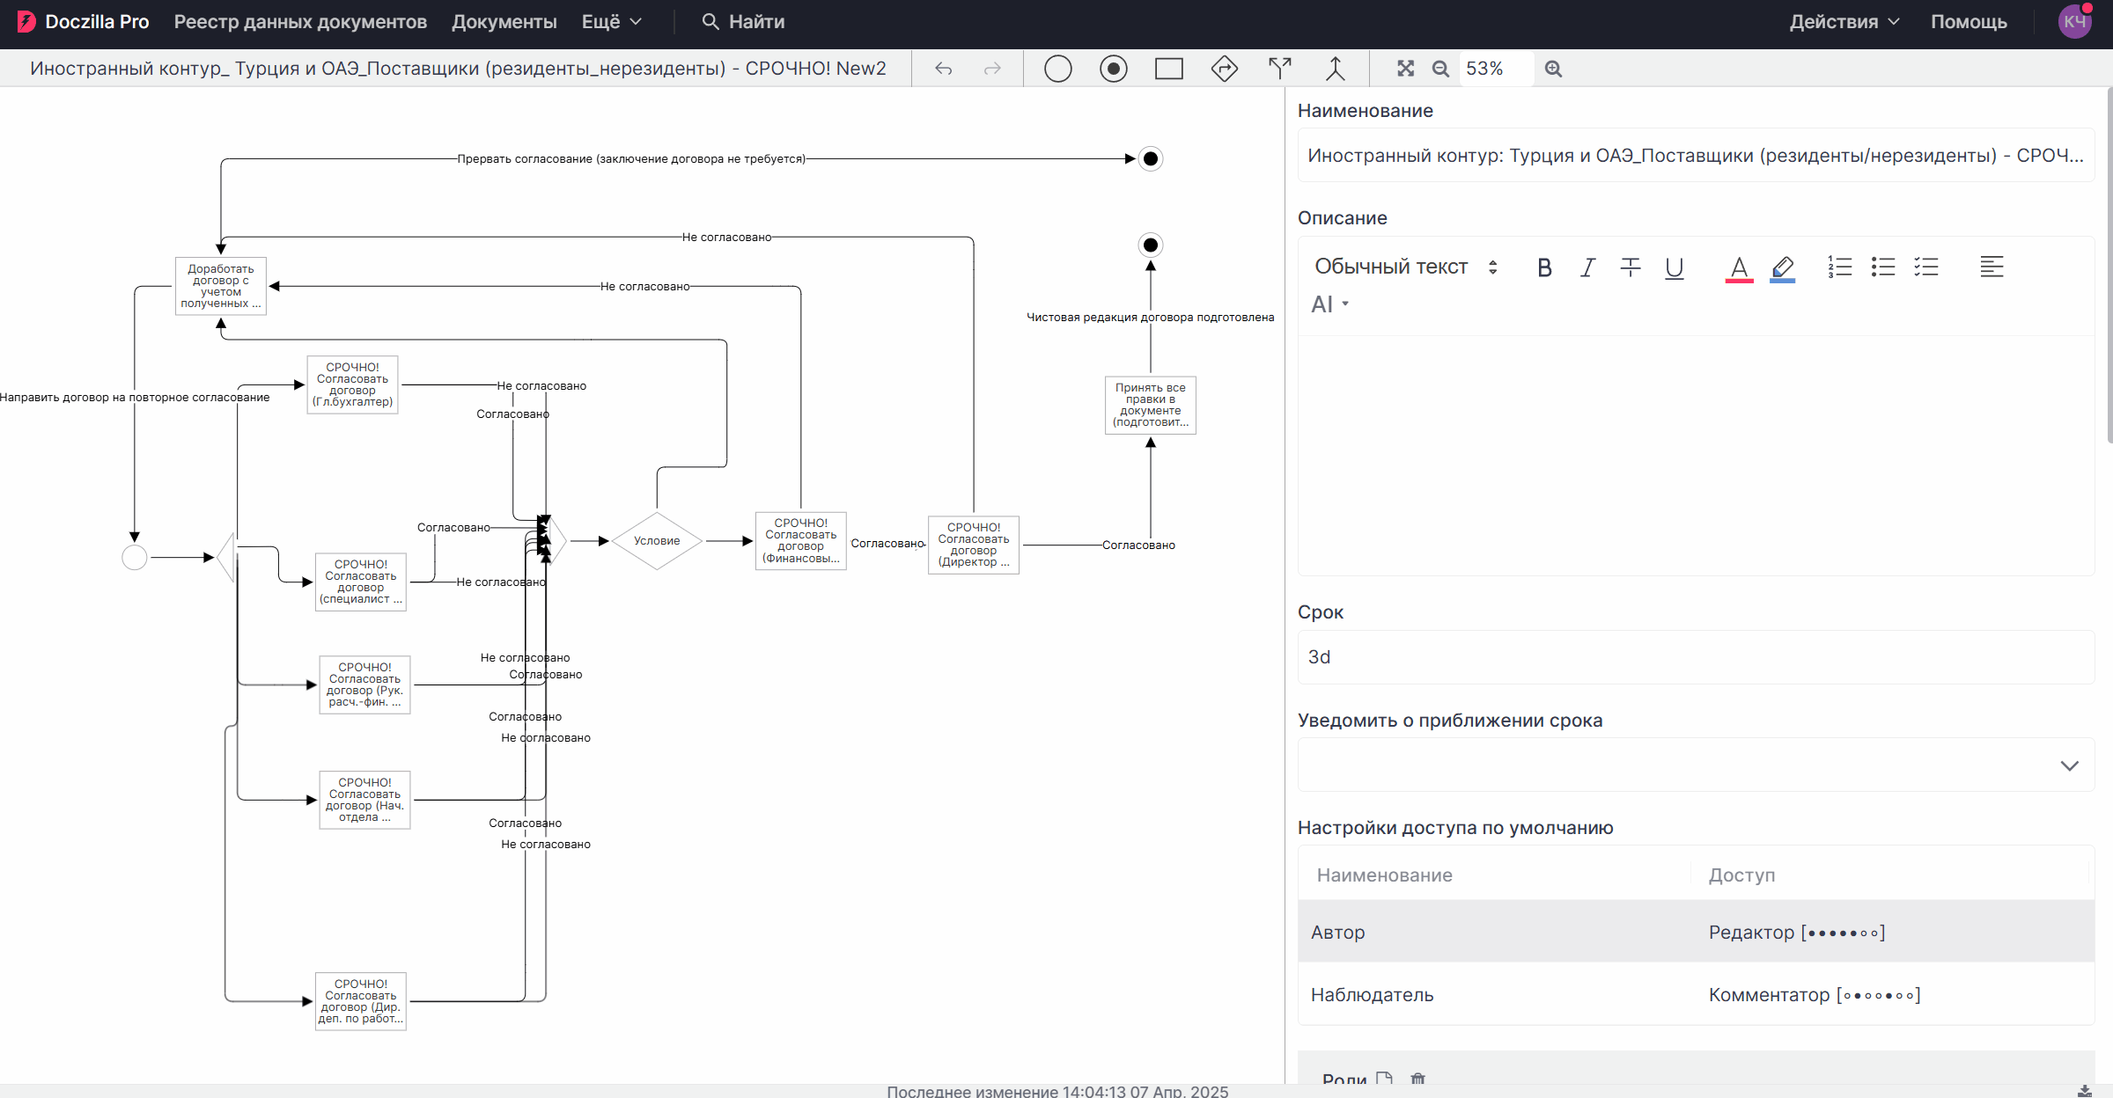The width and height of the screenshot is (2113, 1098).
Task: Select the start event circle on canvas
Action: 135,558
